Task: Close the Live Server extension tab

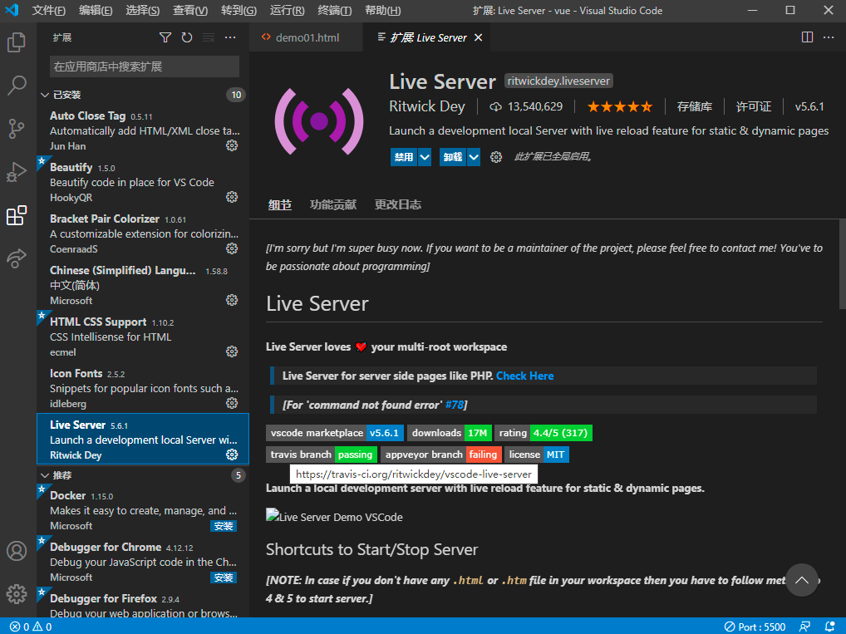Action: click(x=478, y=37)
